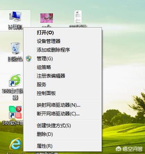Select 服务 in the context menu
Screen dimensions: 145x154
point(63,85)
